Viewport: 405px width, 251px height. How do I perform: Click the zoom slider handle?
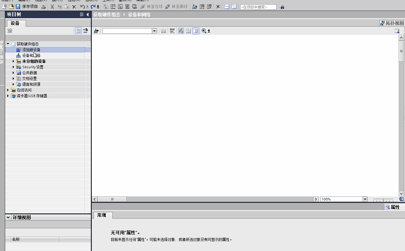tap(383, 199)
